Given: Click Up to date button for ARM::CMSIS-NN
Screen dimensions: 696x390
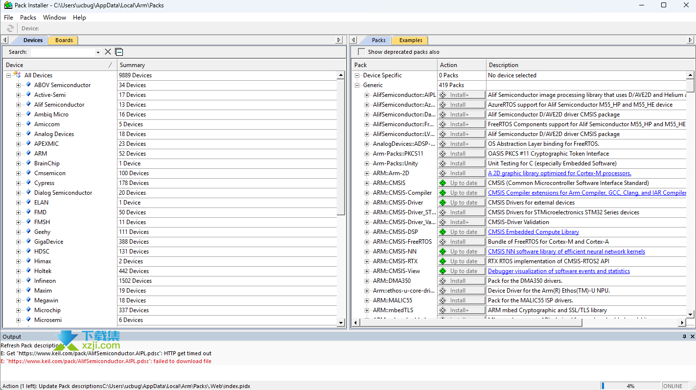Looking at the screenshot, I should click(x=462, y=252).
